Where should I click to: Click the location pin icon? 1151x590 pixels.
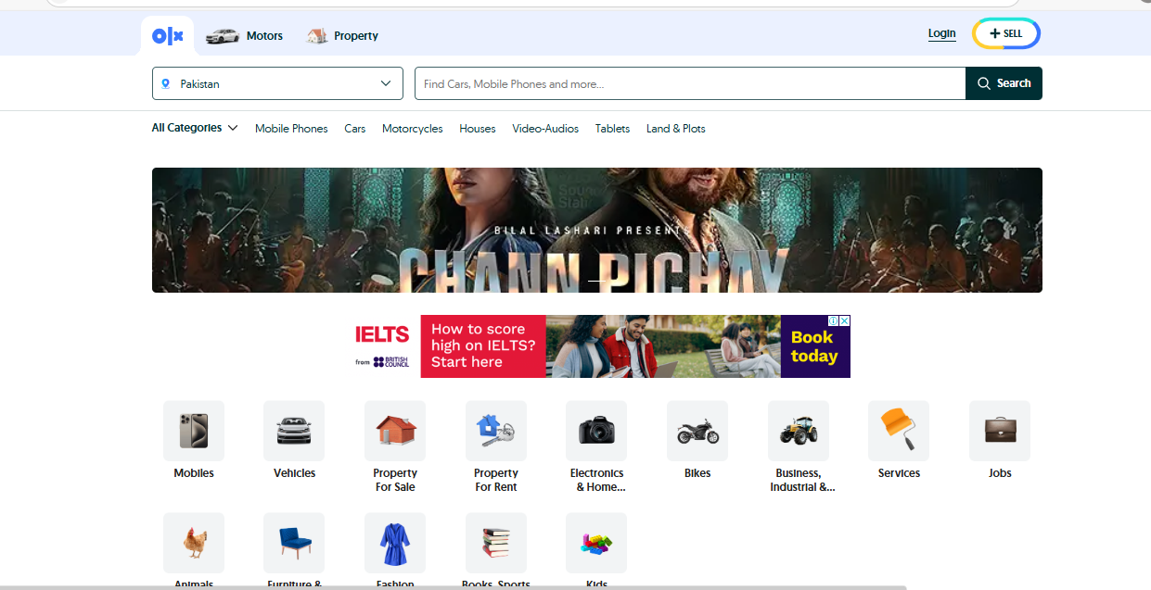166,83
